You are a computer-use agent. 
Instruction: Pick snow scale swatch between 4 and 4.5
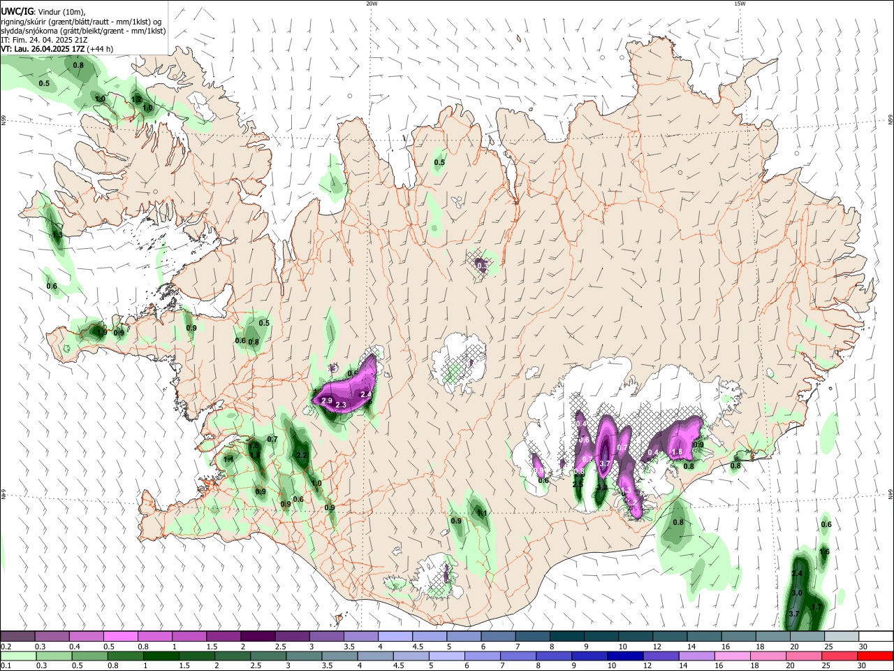tap(395, 637)
